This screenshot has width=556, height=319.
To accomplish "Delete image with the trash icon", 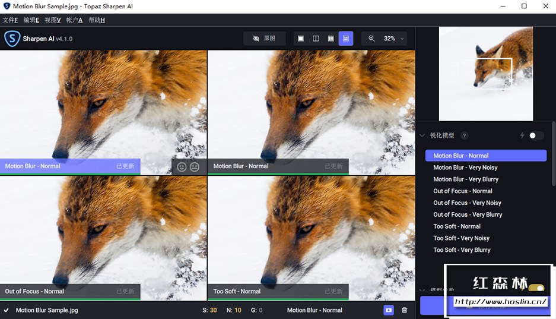I will tap(404, 310).
